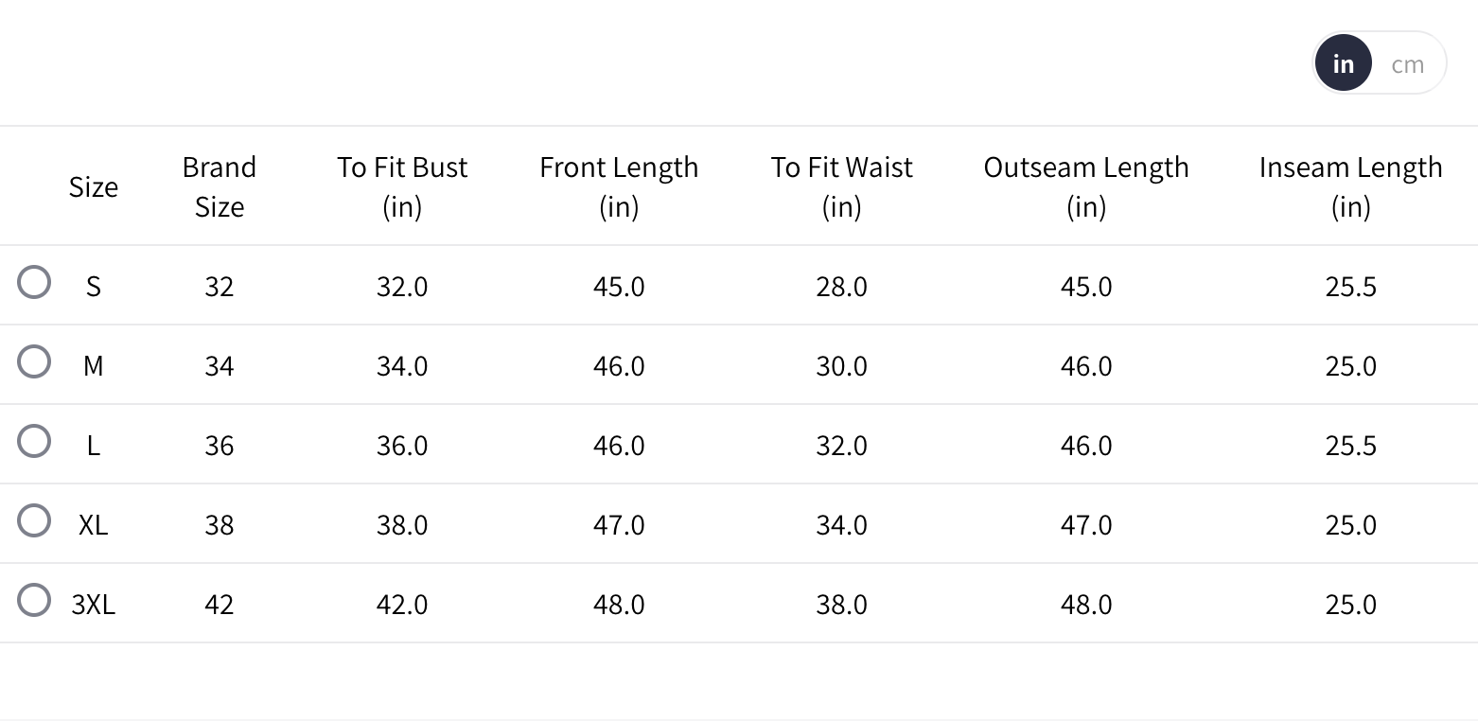Click brand size 38 in XL row
The image size is (1478, 721).
[219, 525]
